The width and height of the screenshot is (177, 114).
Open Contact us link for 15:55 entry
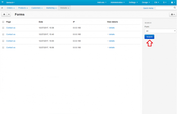coord(11,41)
